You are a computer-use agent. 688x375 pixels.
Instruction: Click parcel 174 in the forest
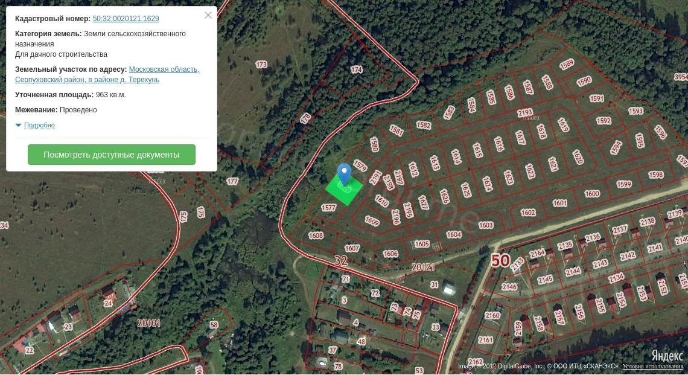point(357,70)
